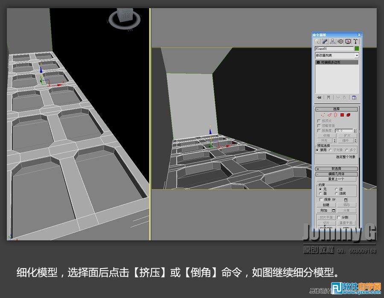
Task: Click the 重复上一个 button
Action: point(336,179)
